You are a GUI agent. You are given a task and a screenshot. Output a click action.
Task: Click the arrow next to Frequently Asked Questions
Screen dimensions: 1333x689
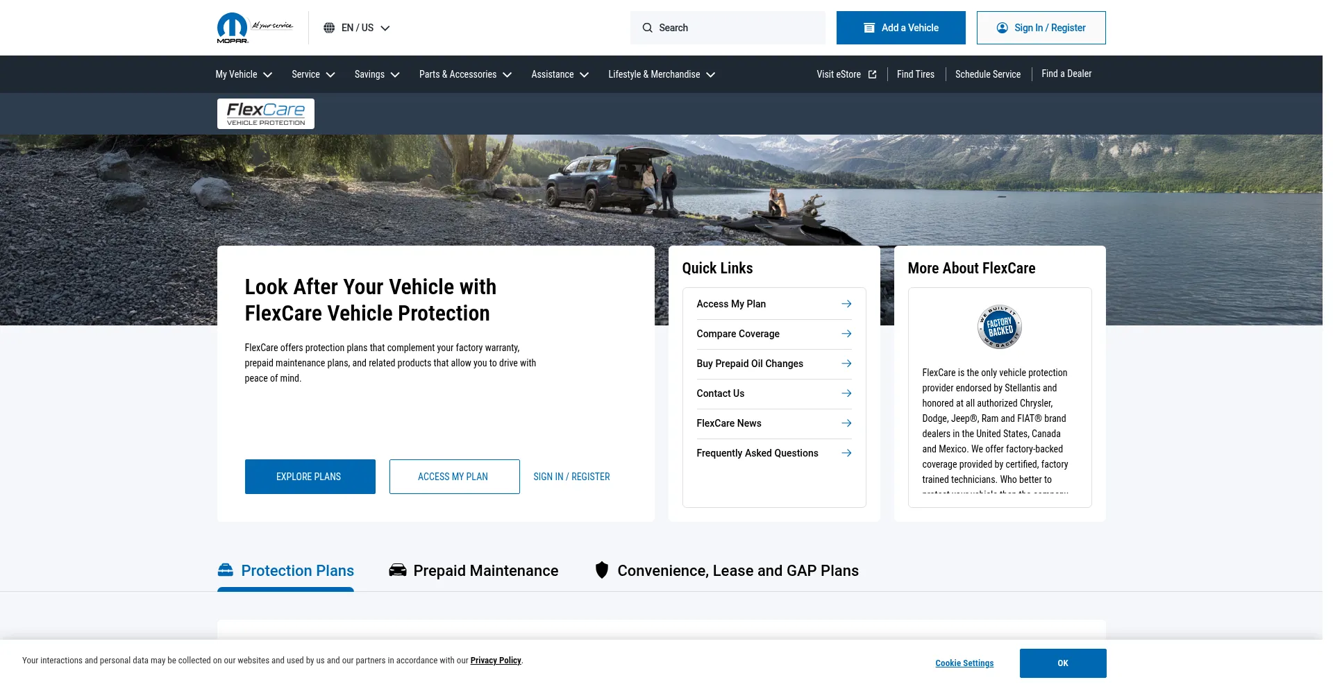[x=846, y=453]
